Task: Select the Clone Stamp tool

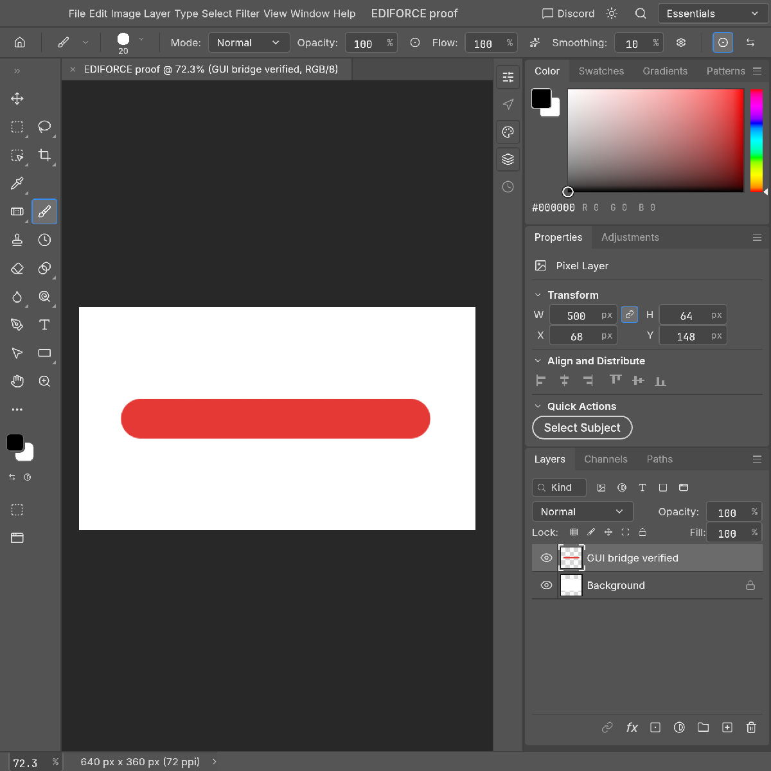Action: [17, 240]
